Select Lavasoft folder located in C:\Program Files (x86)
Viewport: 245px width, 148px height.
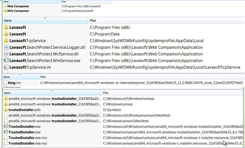click(x=18, y=27)
